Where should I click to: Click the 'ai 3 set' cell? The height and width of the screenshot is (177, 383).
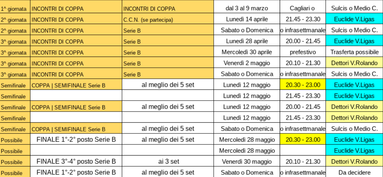coord(168,161)
